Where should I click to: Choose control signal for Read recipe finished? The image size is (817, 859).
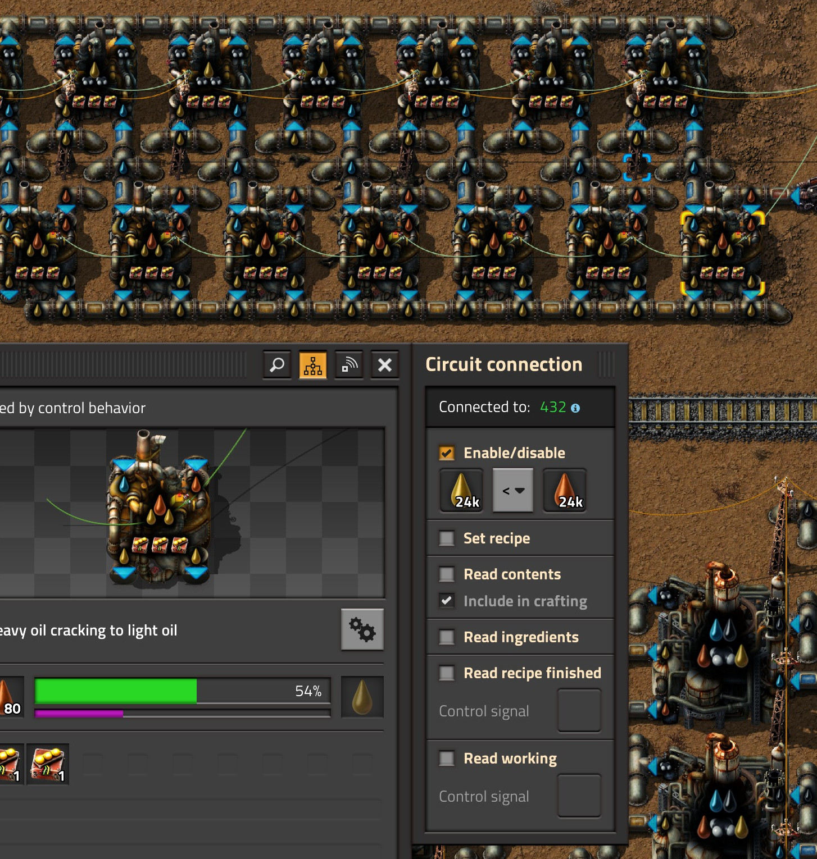pyautogui.click(x=579, y=710)
